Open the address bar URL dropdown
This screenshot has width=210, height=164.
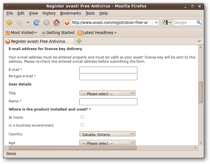[157, 22]
